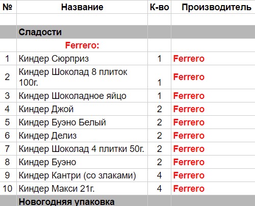Click row number 10 cell

coord(8,188)
